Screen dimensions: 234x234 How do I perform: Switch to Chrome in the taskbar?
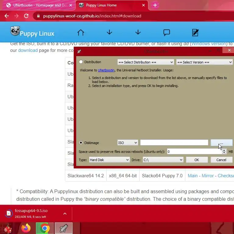pyautogui.click(x=44, y=228)
